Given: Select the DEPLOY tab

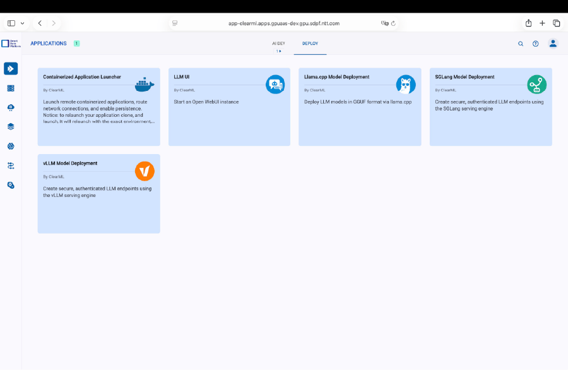Looking at the screenshot, I should tap(310, 44).
